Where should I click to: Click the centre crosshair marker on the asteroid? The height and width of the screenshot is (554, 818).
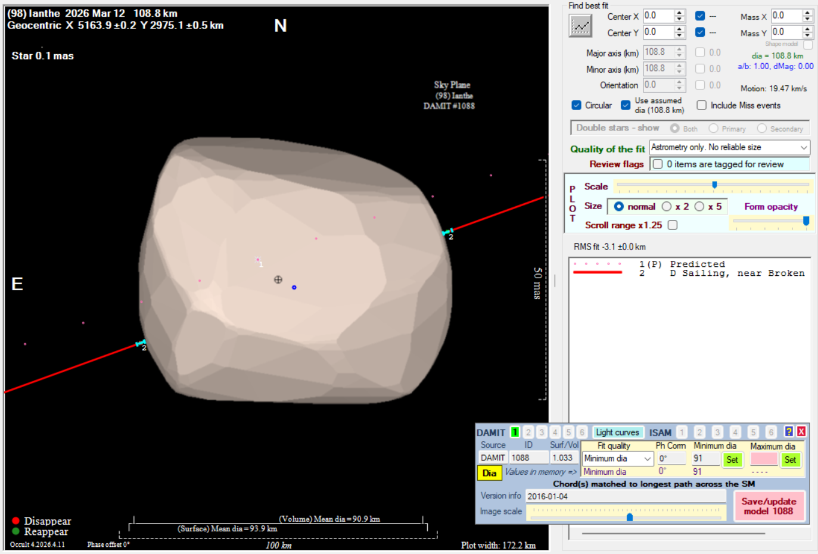278,279
